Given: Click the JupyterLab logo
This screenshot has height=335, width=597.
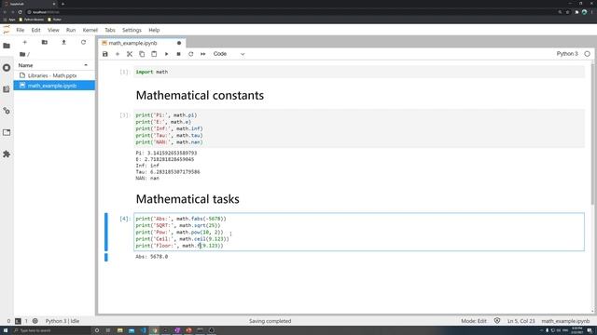Looking at the screenshot, I should click(7, 30).
